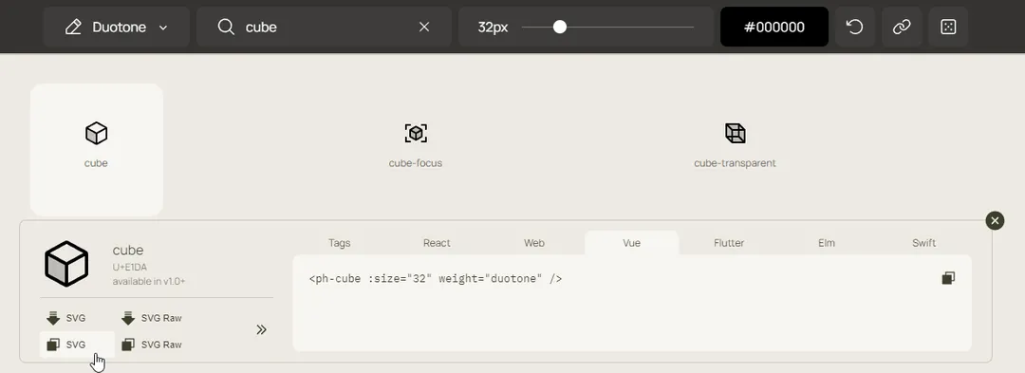Click the magnifier search icon
This screenshot has height=373, width=1025.
[226, 27]
